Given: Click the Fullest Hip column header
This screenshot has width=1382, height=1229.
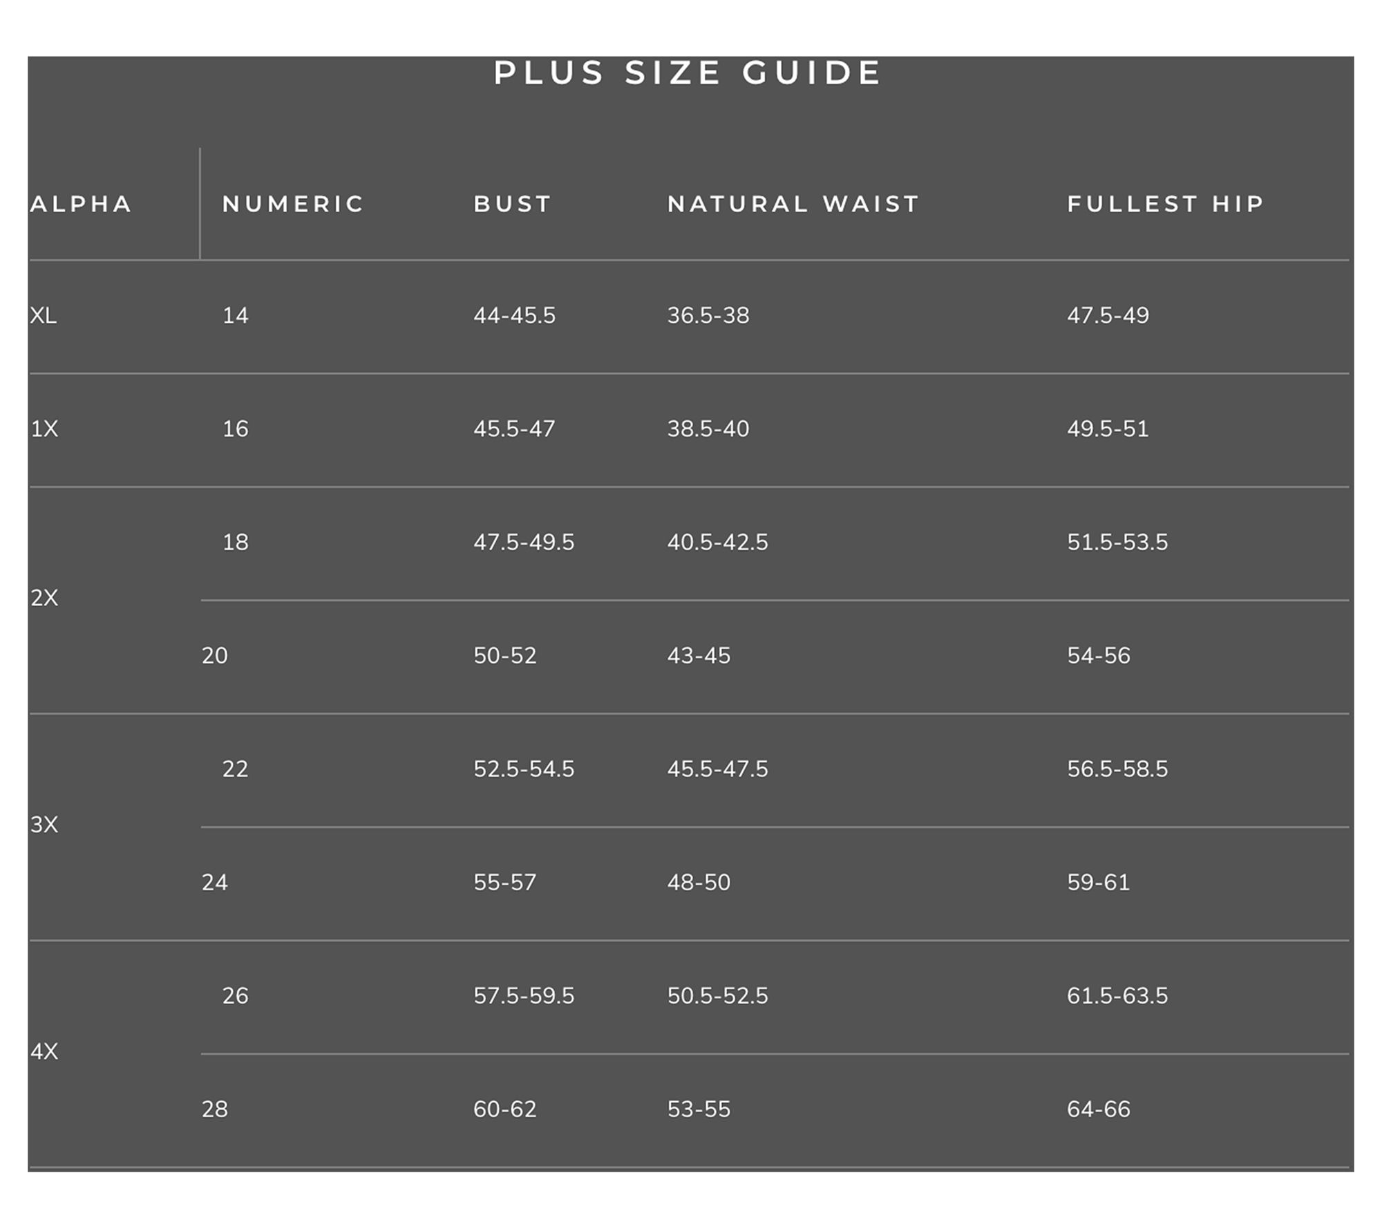Looking at the screenshot, I should tap(1166, 204).
